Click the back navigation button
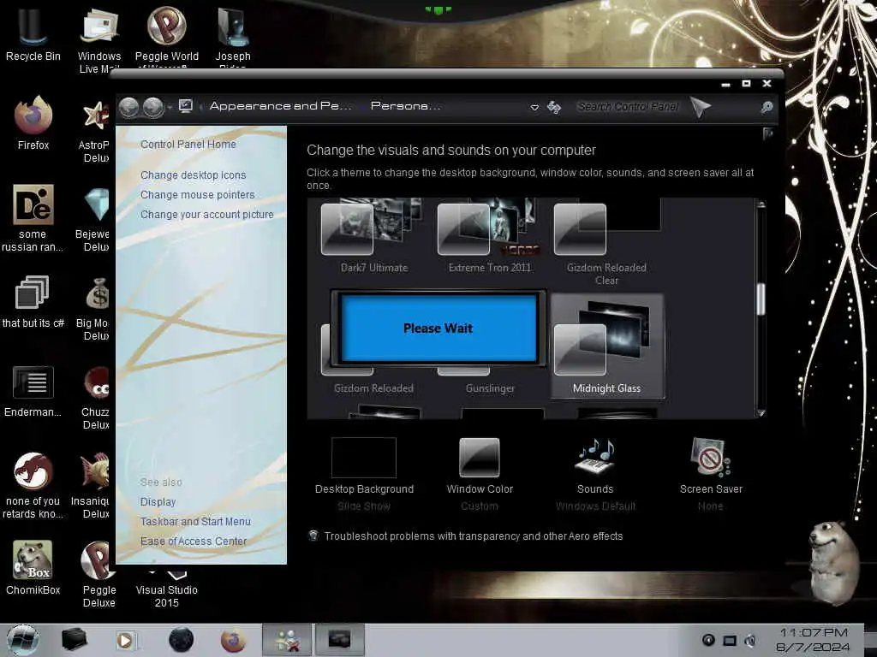The height and width of the screenshot is (657, 877). tap(129, 107)
